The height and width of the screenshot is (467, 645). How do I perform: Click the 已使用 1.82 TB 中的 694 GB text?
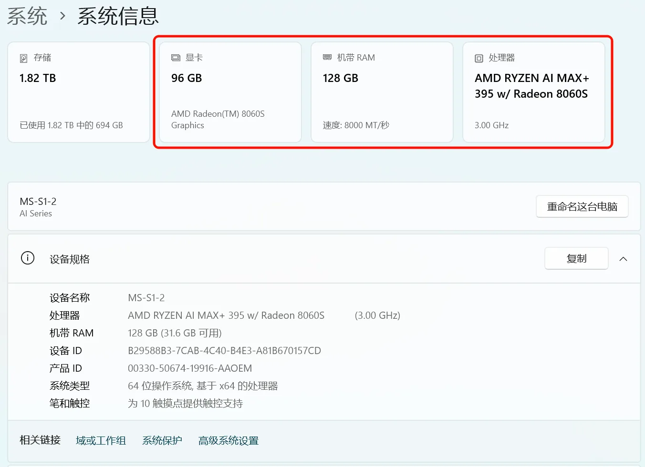(x=71, y=125)
